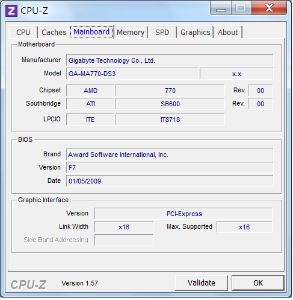Select the Mainboard tab
Viewport: 293px width, 300px height.
(91, 32)
